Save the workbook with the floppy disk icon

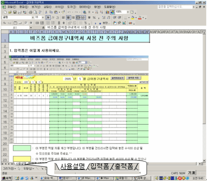[x=15, y=12]
